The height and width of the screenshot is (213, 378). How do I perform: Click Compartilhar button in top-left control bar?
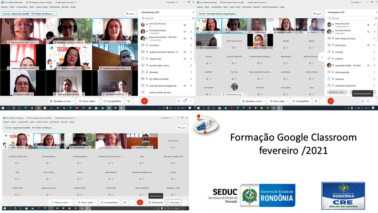(x=113, y=101)
